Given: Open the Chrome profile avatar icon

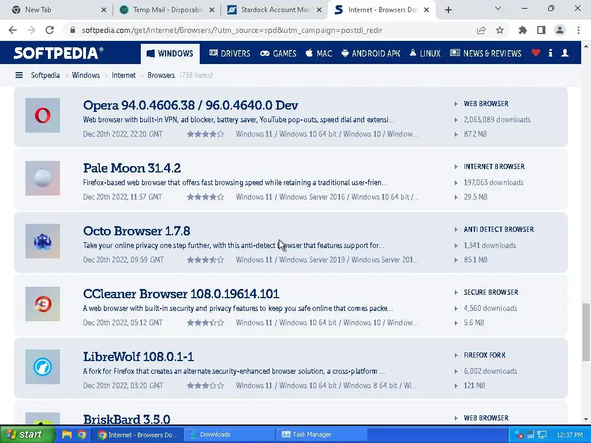Looking at the screenshot, I should 560,31.
